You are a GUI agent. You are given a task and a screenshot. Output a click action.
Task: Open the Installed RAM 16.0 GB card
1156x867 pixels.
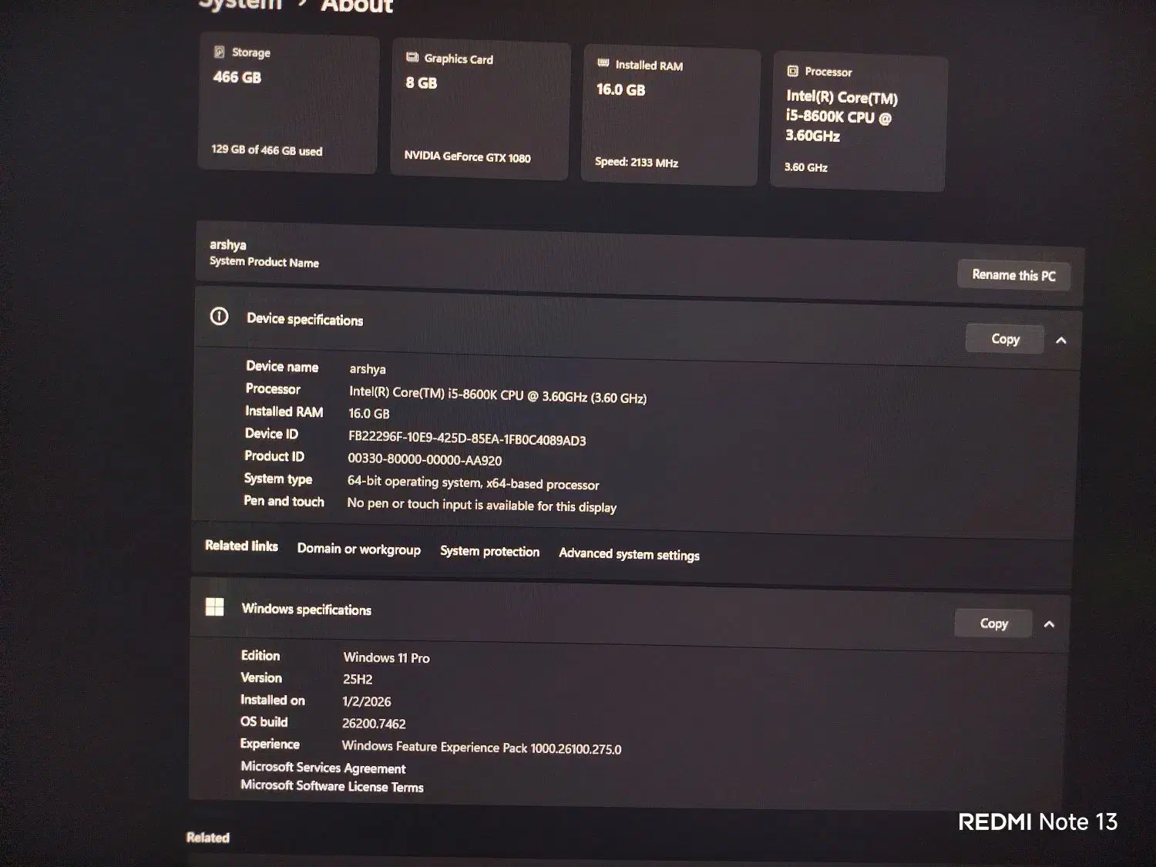670,116
